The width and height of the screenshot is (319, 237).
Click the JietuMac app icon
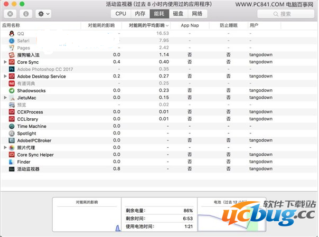(x=12, y=98)
